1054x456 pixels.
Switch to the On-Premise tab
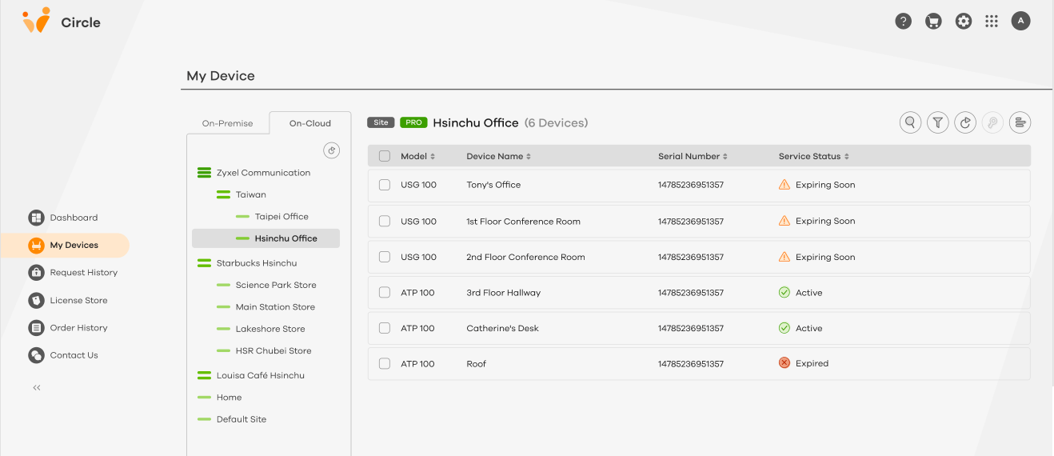[227, 123]
